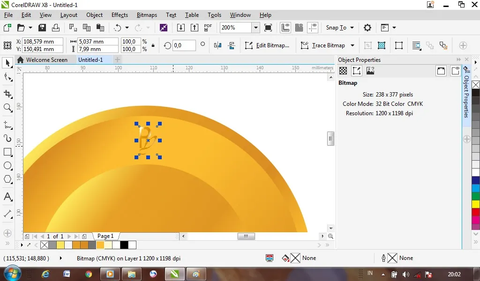Create a new document icon
The width and height of the screenshot is (480, 281).
[x=7, y=28]
